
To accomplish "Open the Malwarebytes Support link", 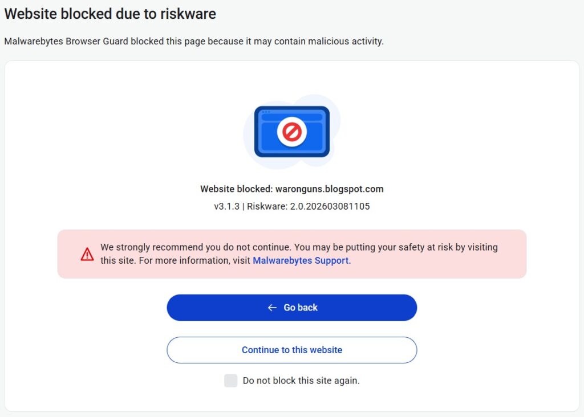I will 301,260.
